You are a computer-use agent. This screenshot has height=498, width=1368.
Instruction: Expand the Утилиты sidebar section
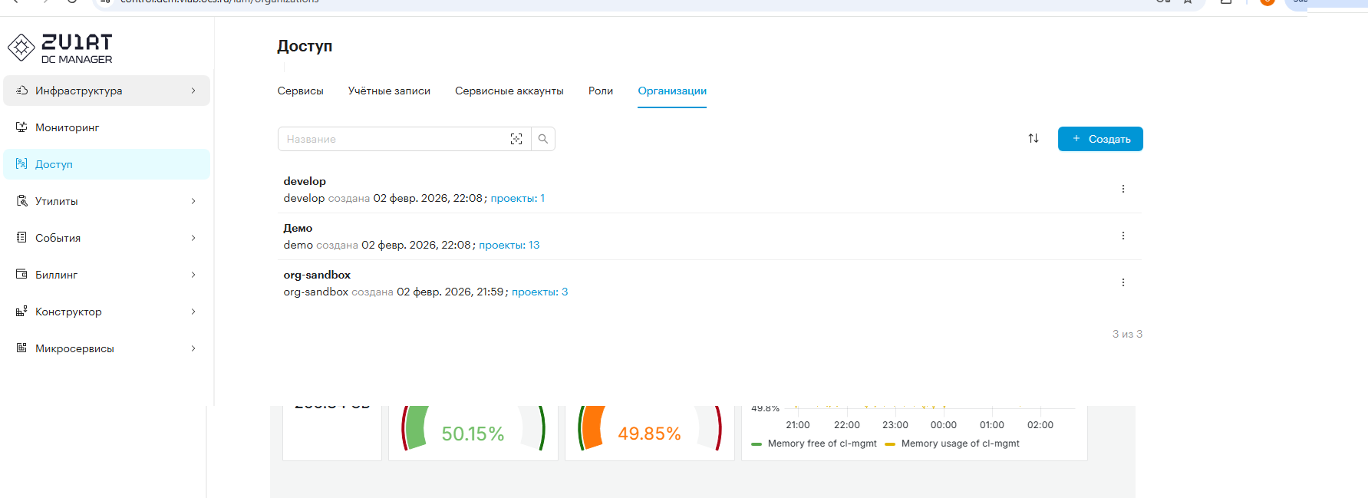(x=107, y=201)
